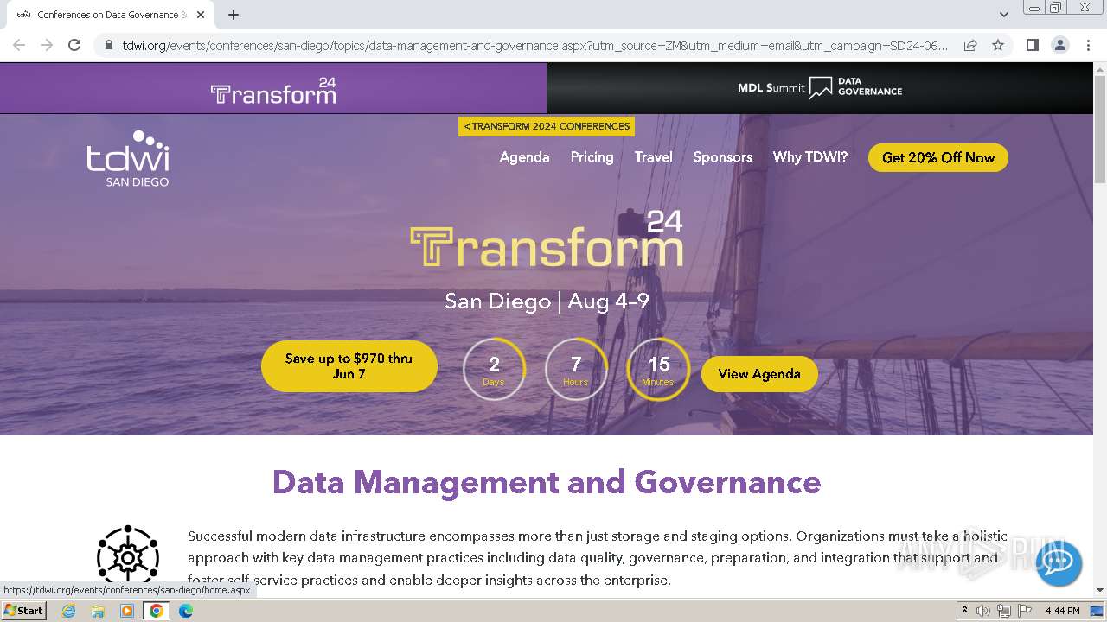This screenshot has height=622, width=1107.
Task: Reload the page with the refresh icon
Action: pos(74,45)
